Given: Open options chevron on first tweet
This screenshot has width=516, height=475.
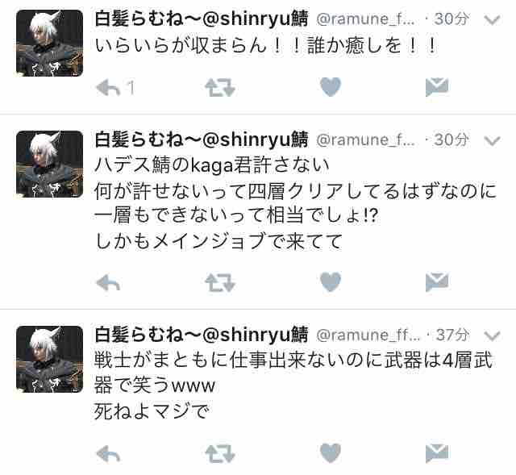Looking at the screenshot, I should coord(493,20).
